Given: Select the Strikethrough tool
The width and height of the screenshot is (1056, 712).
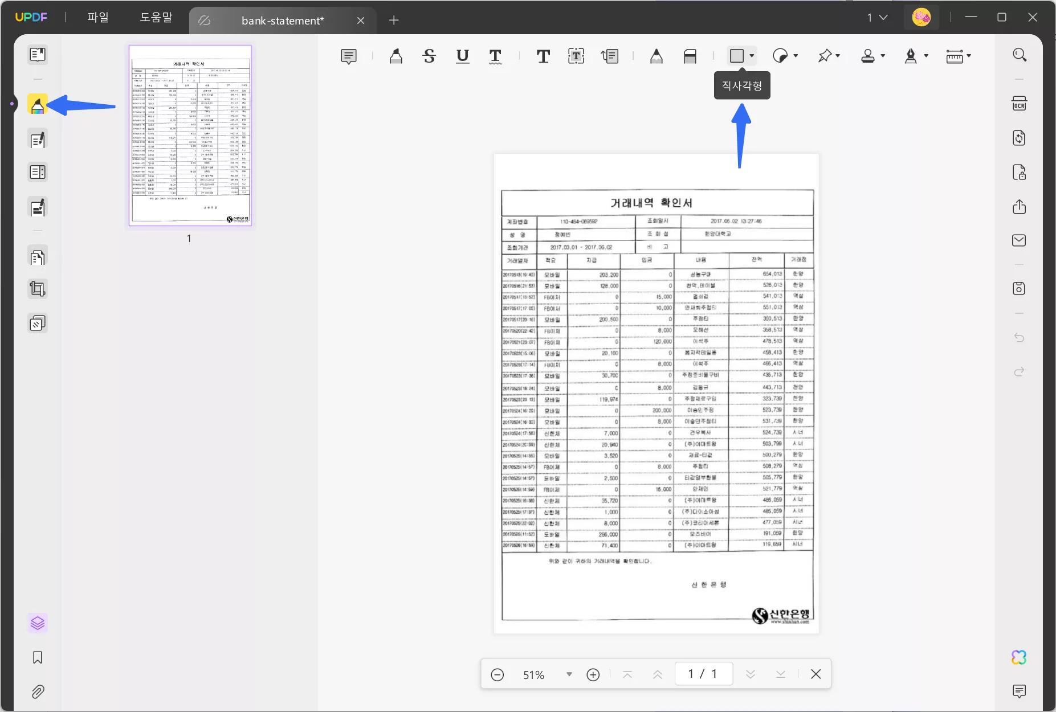Looking at the screenshot, I should tap(429, 56).
